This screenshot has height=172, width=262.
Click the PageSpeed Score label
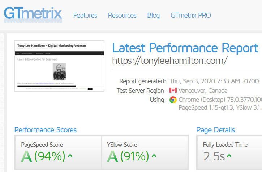[42, 145]
